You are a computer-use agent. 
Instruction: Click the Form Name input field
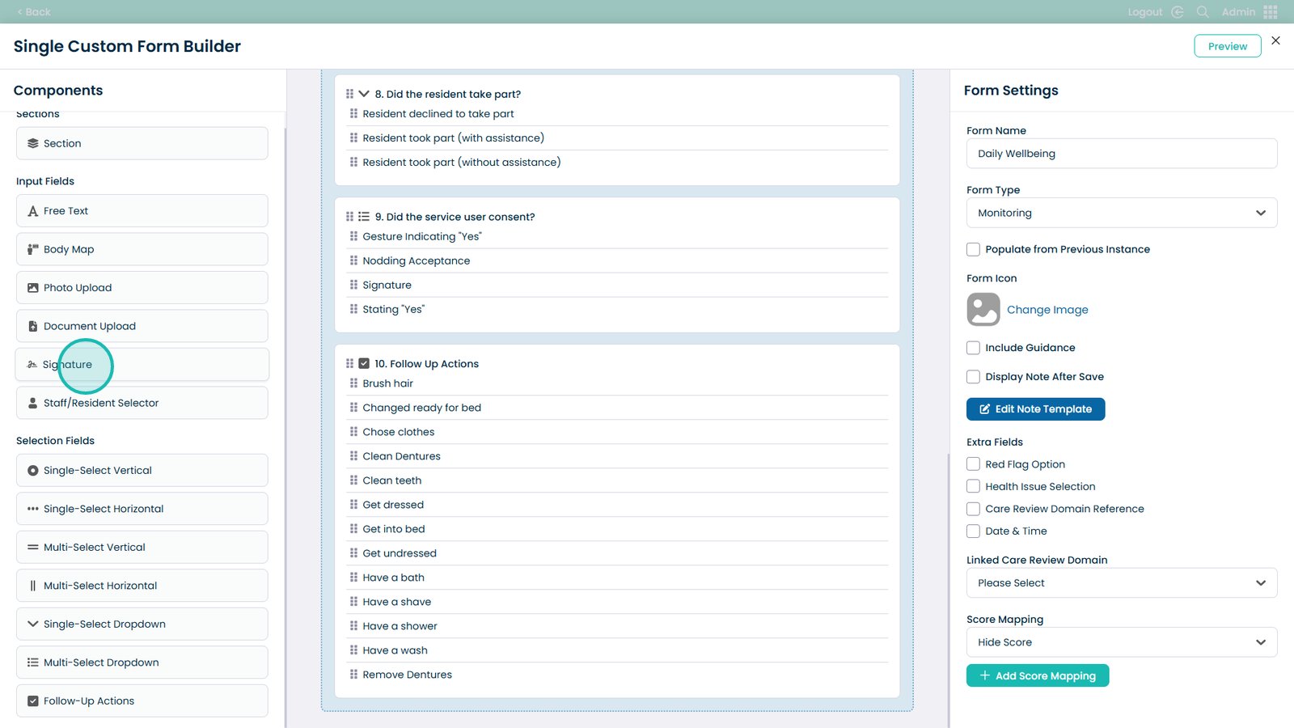(x=1122, y=154)
